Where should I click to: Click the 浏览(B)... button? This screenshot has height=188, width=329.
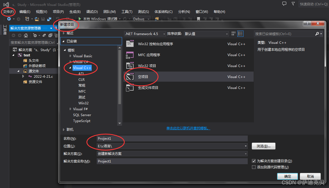pos(263,146)
